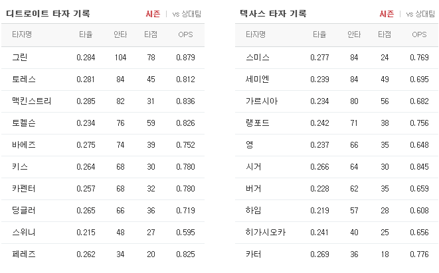This screenshot has width=439, height=273.
Task: Open Texas batter 히가시오카 entry
Action: pyautogui.click(x=337, y=232)
